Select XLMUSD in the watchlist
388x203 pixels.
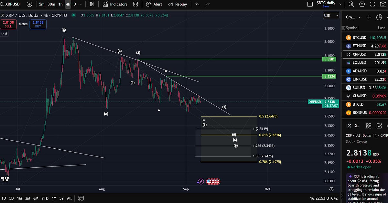pyautogui.click(x=365, y=96)
